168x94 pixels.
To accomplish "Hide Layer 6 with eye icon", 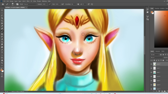I will (151, 77).
